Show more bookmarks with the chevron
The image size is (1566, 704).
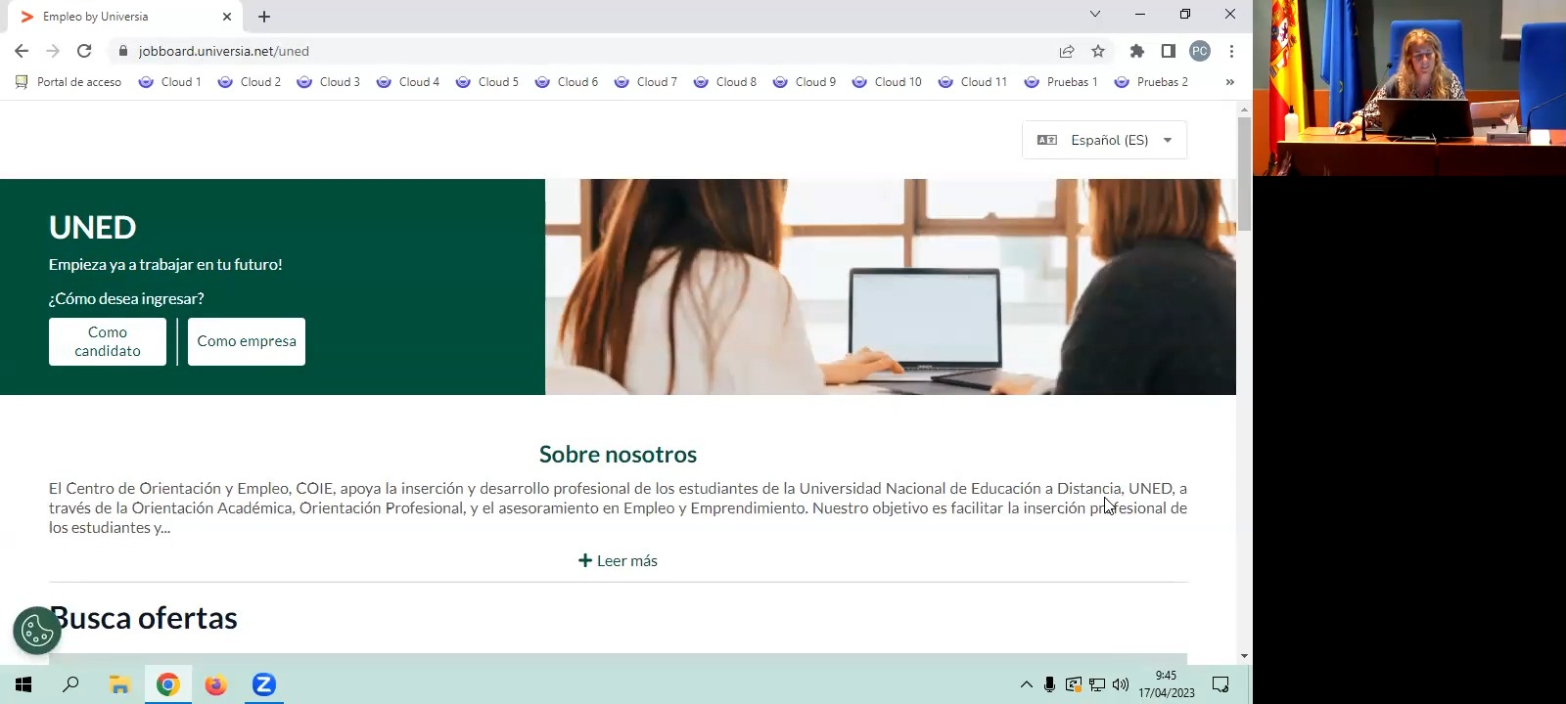pyautogui.click(x=1229, y=82)
